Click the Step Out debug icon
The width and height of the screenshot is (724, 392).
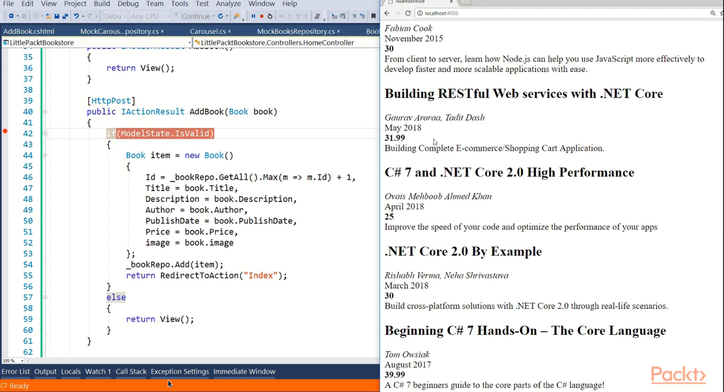click(306, 16)
